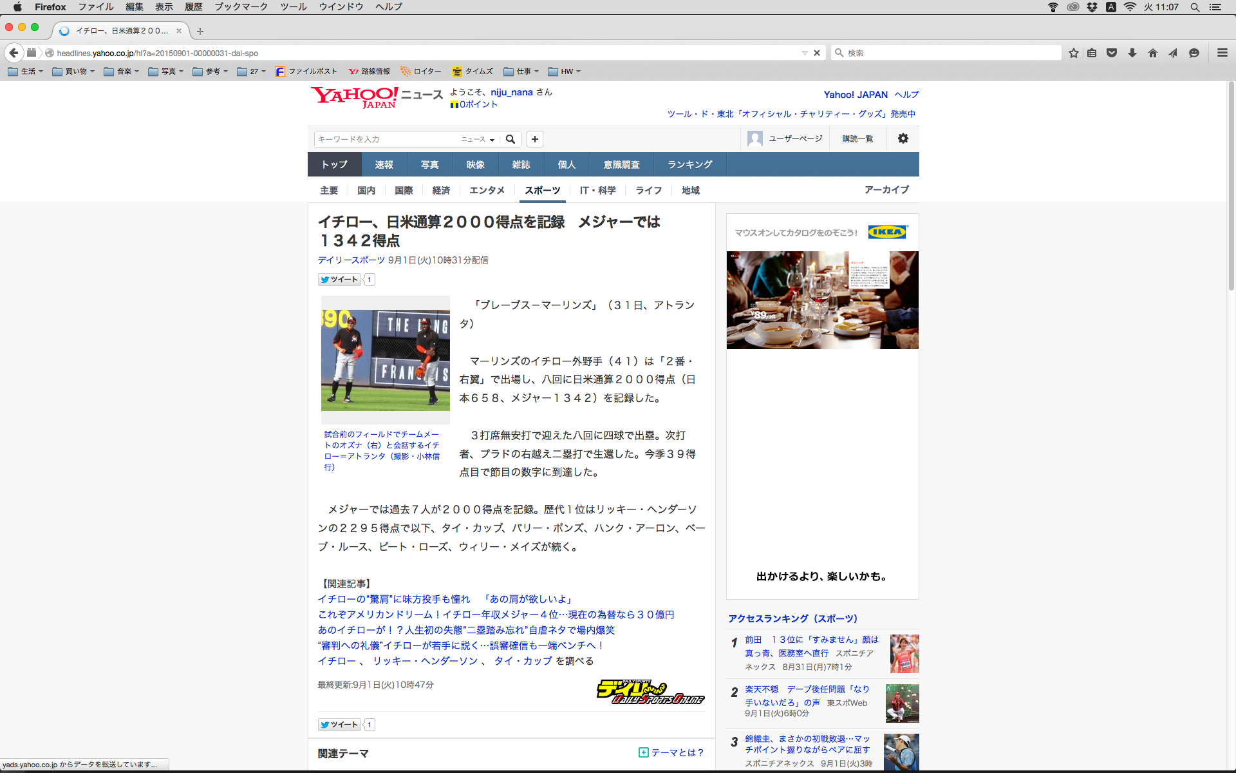The width and height of the screenshot is (1236, 773).
Task: Click the Firefox bookmark star icon
Action: 1073,53
